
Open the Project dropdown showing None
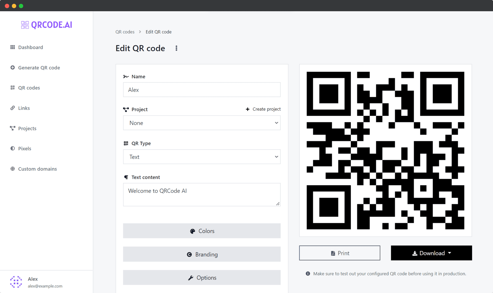tap(202, 123)
